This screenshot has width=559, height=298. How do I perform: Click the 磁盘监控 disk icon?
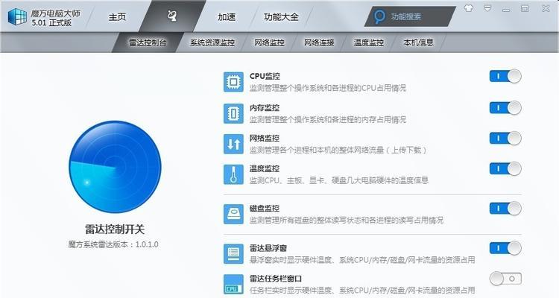click(x=233, y=214)
